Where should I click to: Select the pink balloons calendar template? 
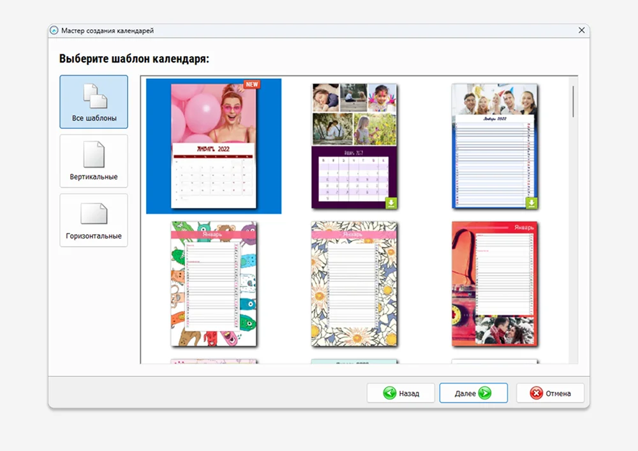click(x=213, y=146)
